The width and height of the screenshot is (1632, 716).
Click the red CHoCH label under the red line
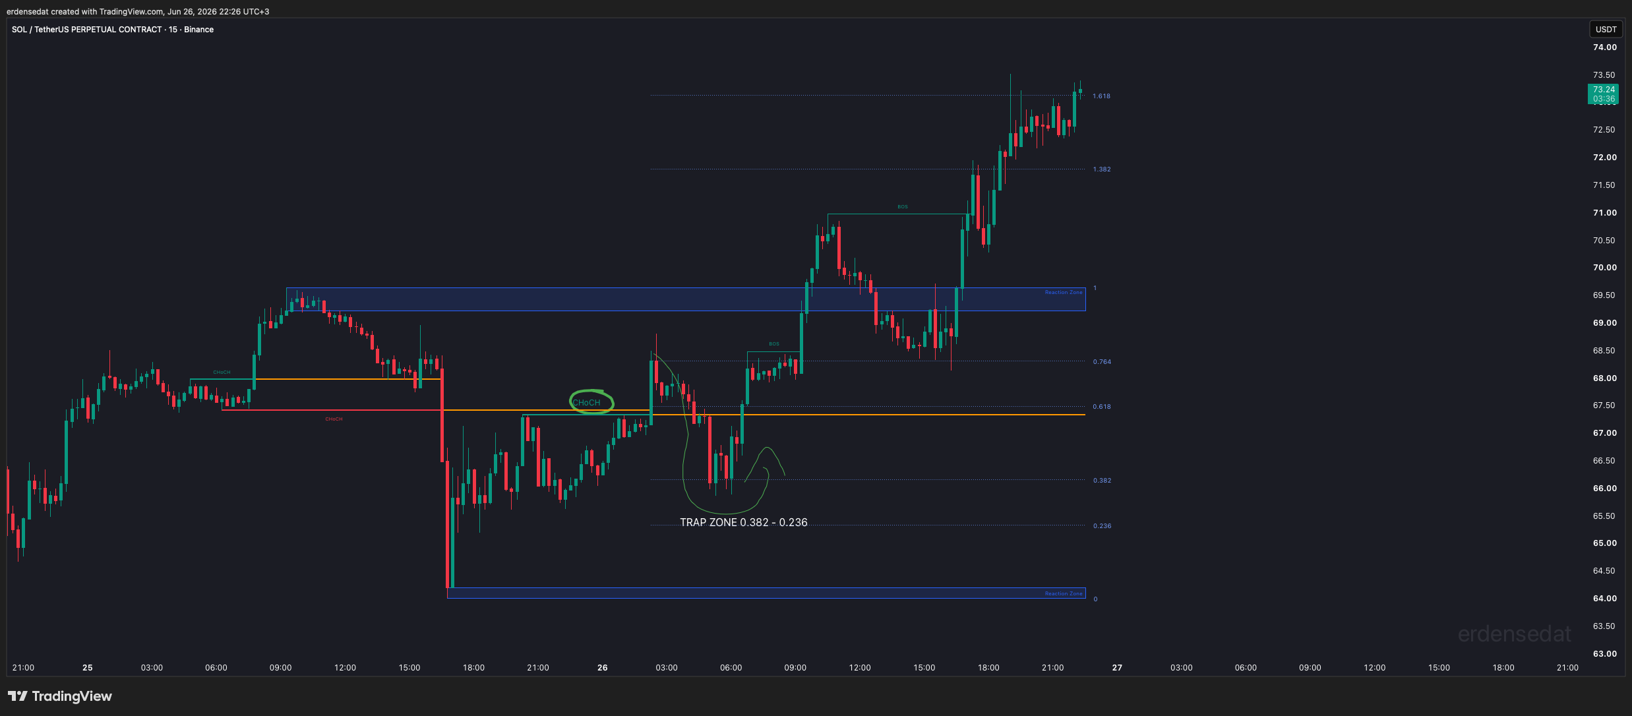pos(334,419)
